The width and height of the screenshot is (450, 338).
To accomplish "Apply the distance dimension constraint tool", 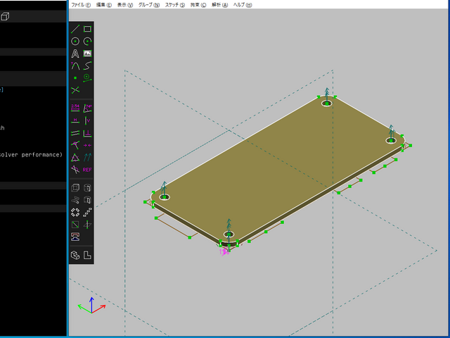I will (75, 108).
